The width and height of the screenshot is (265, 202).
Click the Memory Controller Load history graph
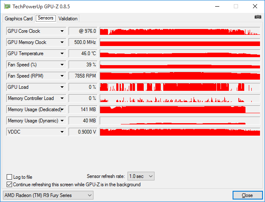click(x=180, y=98)
